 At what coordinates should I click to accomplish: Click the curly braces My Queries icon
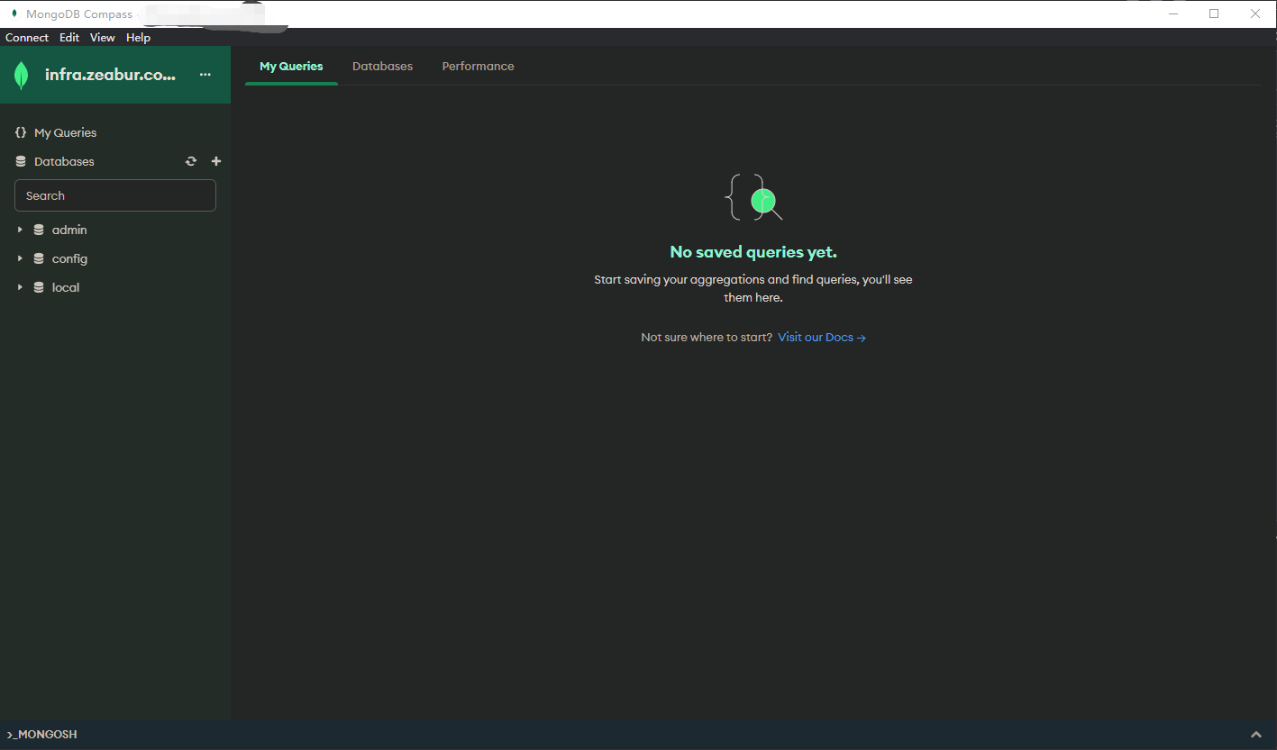21,132
